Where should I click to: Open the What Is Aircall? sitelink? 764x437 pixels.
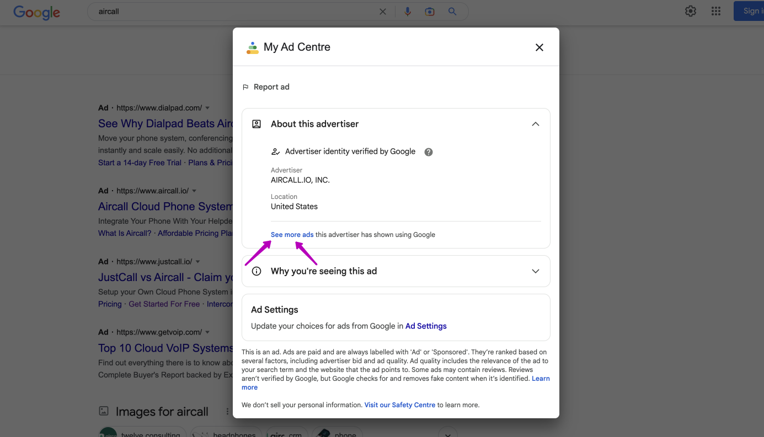(125, 233)
